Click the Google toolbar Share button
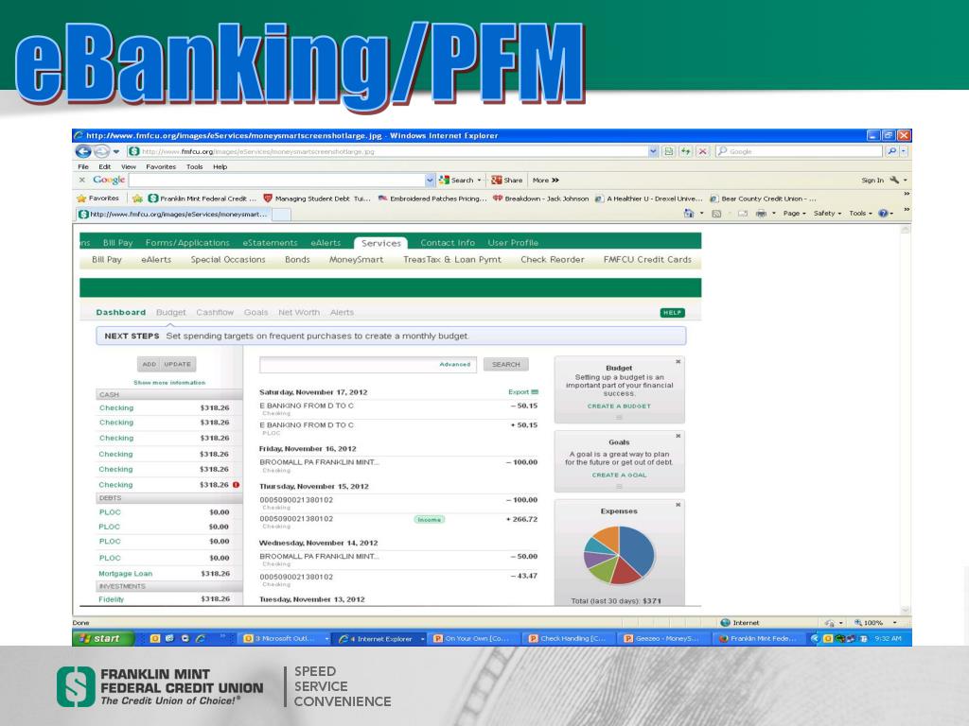The height and width of the screenshot is (726, 969). tap(507, 181)
